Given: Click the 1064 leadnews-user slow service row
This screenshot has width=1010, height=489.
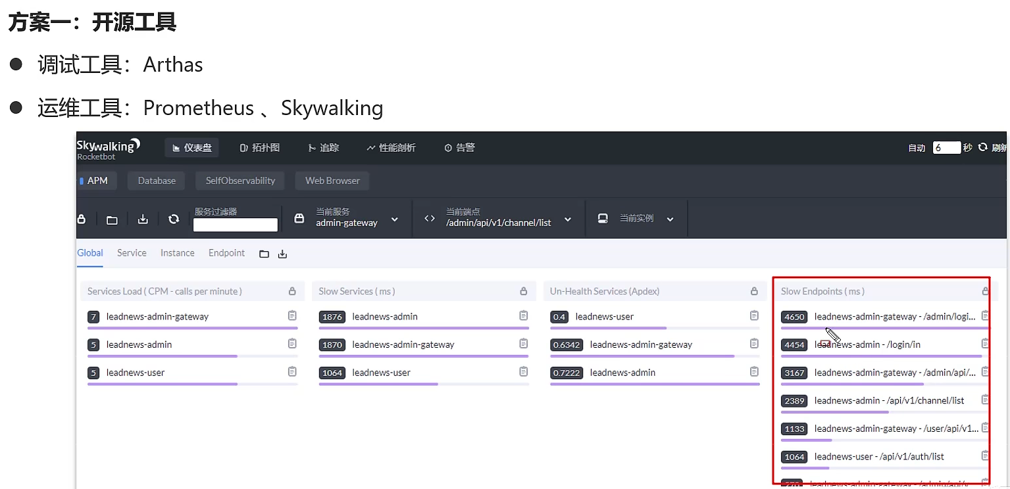Looking at the screenshot, I should [424, 374].
